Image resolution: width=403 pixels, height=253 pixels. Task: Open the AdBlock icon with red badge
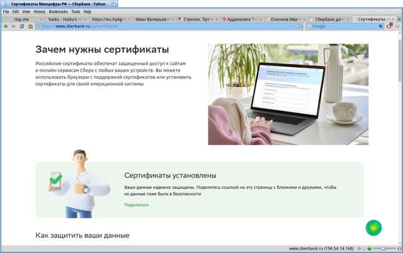coord(389,26)
